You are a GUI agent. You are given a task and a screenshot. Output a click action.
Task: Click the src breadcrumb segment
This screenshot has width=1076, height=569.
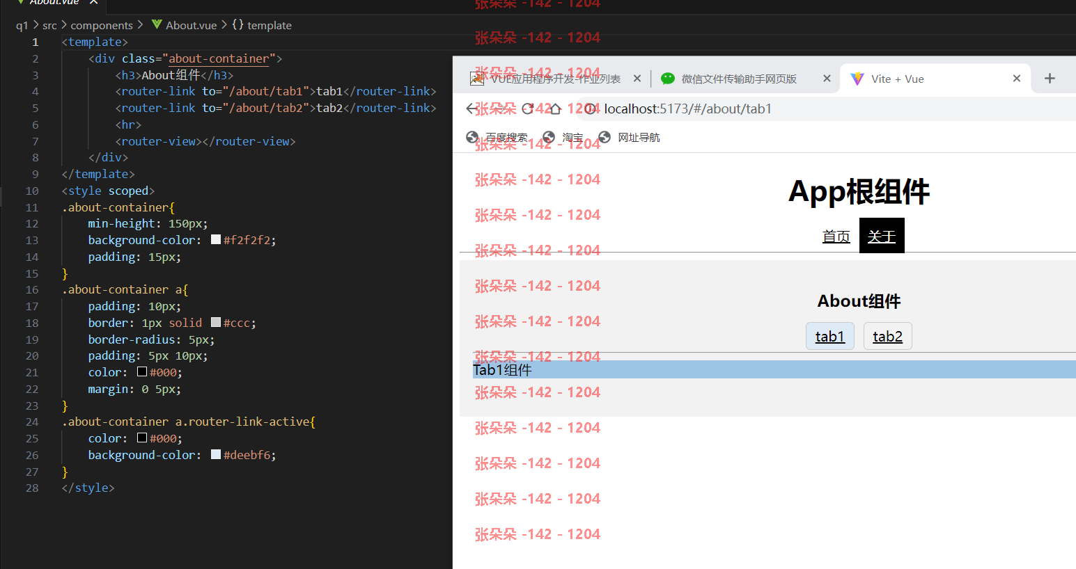[49, 25]
